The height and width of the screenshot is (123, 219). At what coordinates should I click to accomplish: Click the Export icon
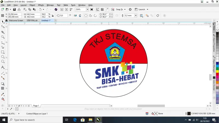tap(67, 10)
